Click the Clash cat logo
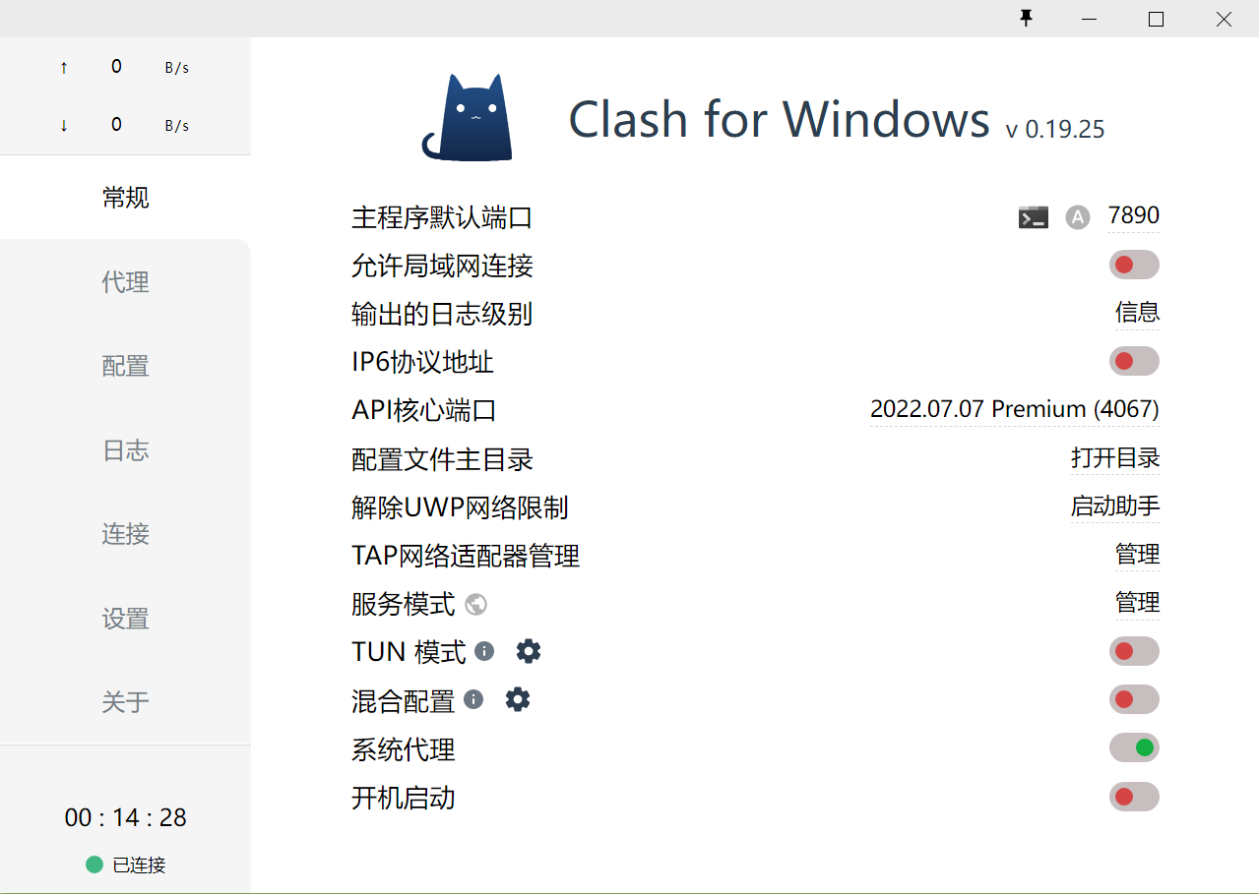The image size is (1259, 894). [x=469, y=118]
